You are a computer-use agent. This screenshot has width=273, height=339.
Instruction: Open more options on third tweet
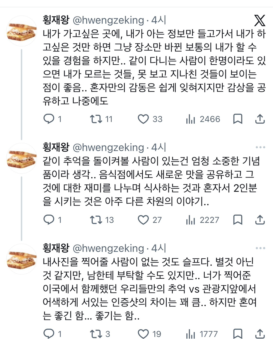click(x=260, y=248)
